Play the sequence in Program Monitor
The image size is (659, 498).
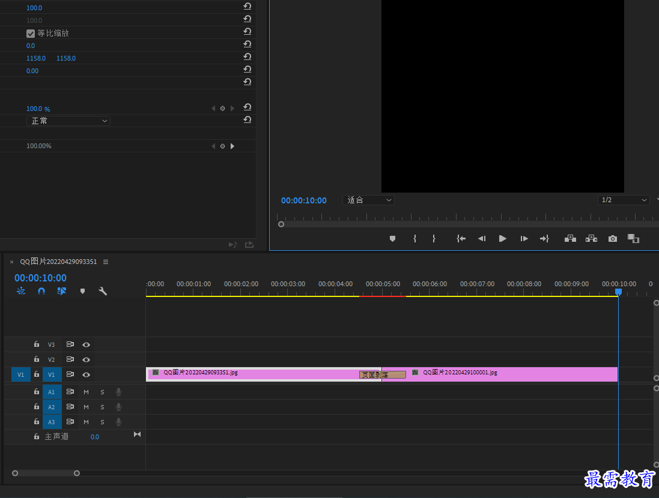click(x=502, y=239)
